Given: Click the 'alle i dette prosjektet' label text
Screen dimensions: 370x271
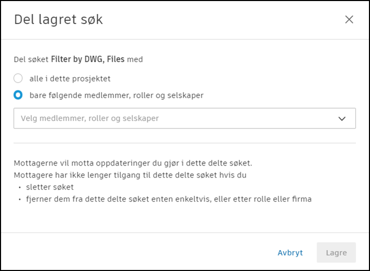Looking at the screenshot, I should coord(70,79).
